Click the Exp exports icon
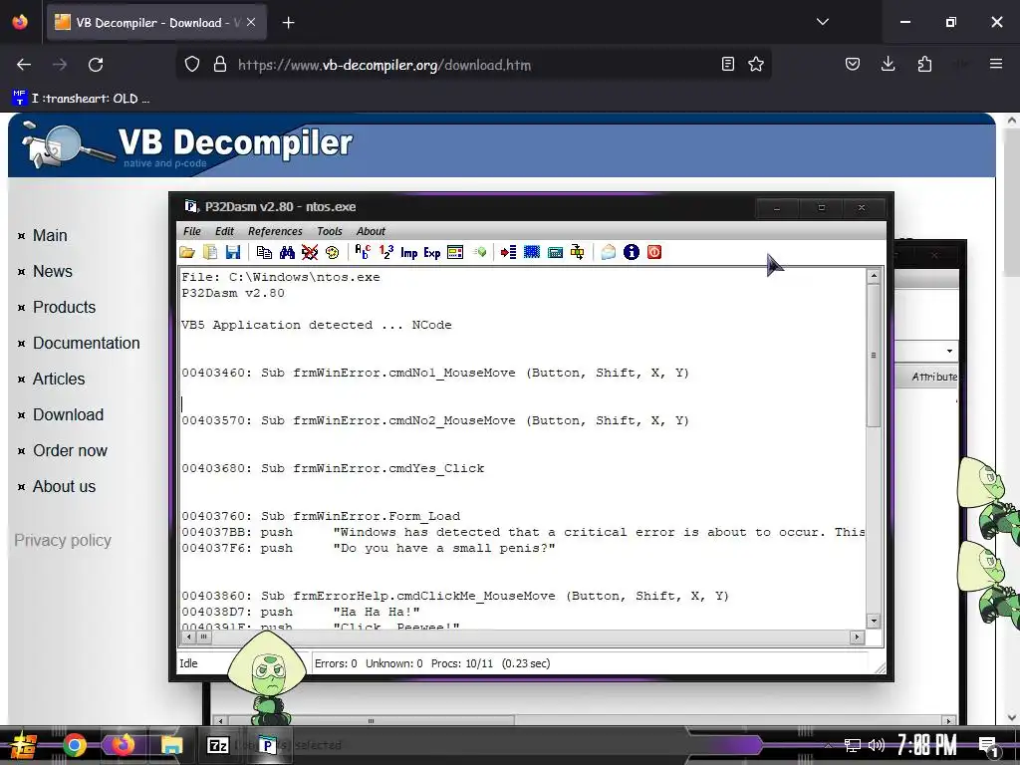This screenshot has width=1020, height=765. tap(432, 252)
